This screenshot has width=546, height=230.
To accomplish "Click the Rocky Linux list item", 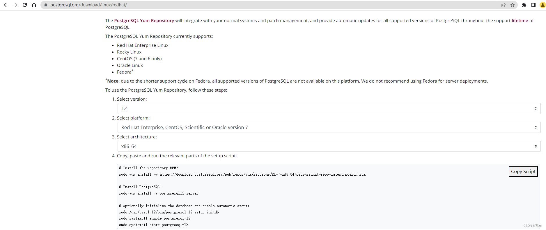I will [x=129, y=52].
